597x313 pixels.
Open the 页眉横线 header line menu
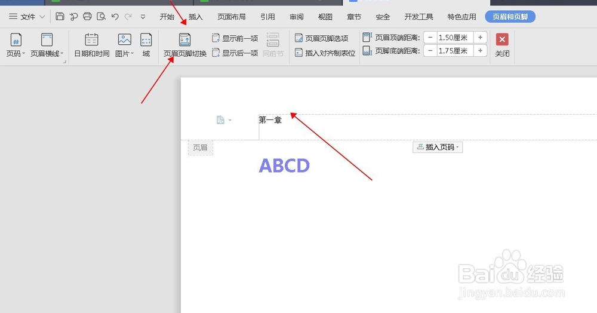coord(47,45)
